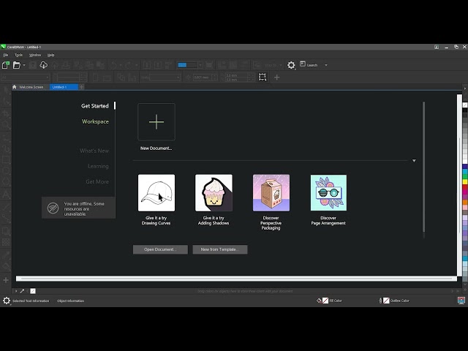Switch to the Welcome Screen tab
Viewport: 468px width, 351px height.
click(31, 87)
